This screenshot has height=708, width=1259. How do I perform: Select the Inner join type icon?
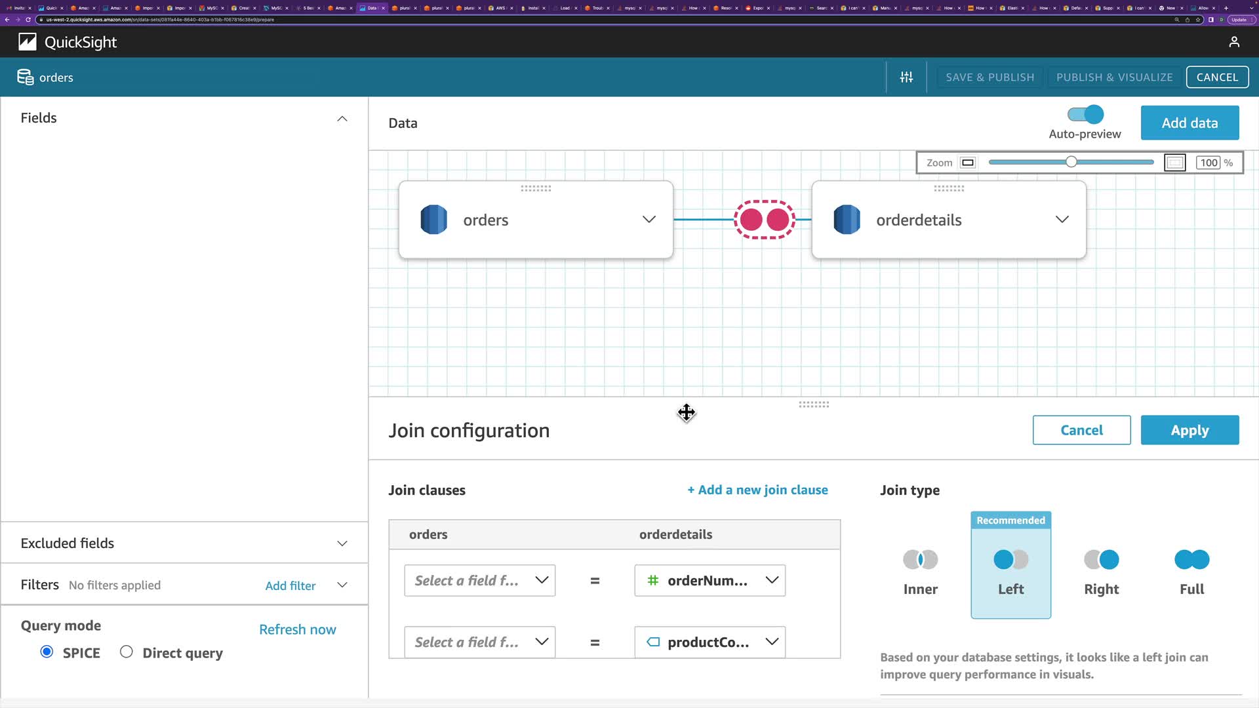(920, 560)
